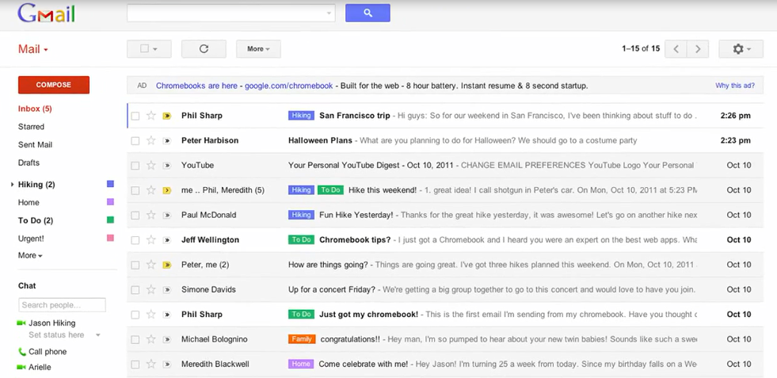Star the YouTube digest email

click(151, 166)
